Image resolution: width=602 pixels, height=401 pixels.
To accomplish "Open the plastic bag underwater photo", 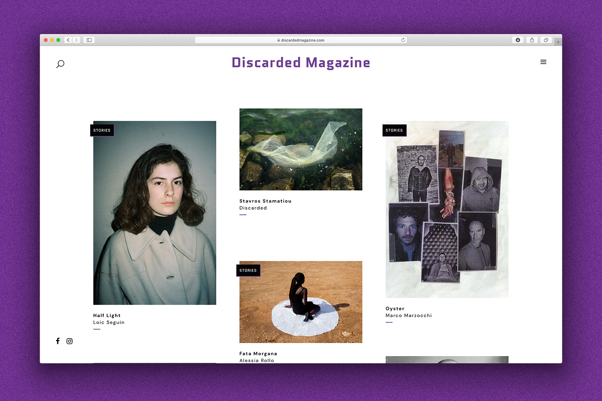I will 301,149.
